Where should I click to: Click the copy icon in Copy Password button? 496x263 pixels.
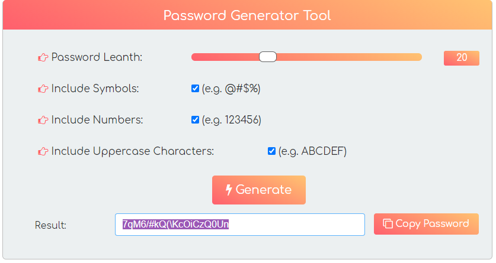[x=388, y=223]
